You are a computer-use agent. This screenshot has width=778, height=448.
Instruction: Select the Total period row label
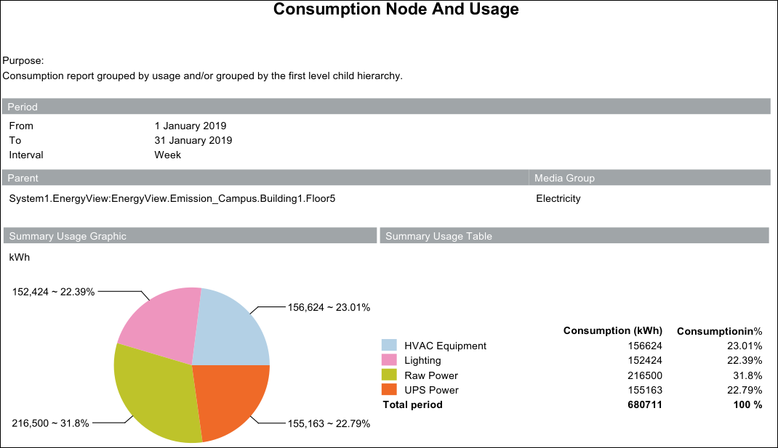pyautogui.click(x=412, y=404)
